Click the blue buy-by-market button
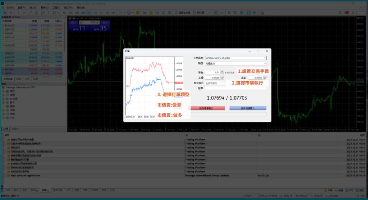 [x=248, y=108]
